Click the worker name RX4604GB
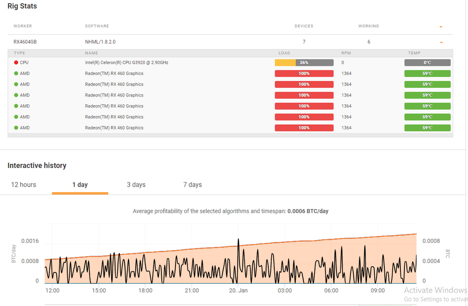 (x=25, y=42)
